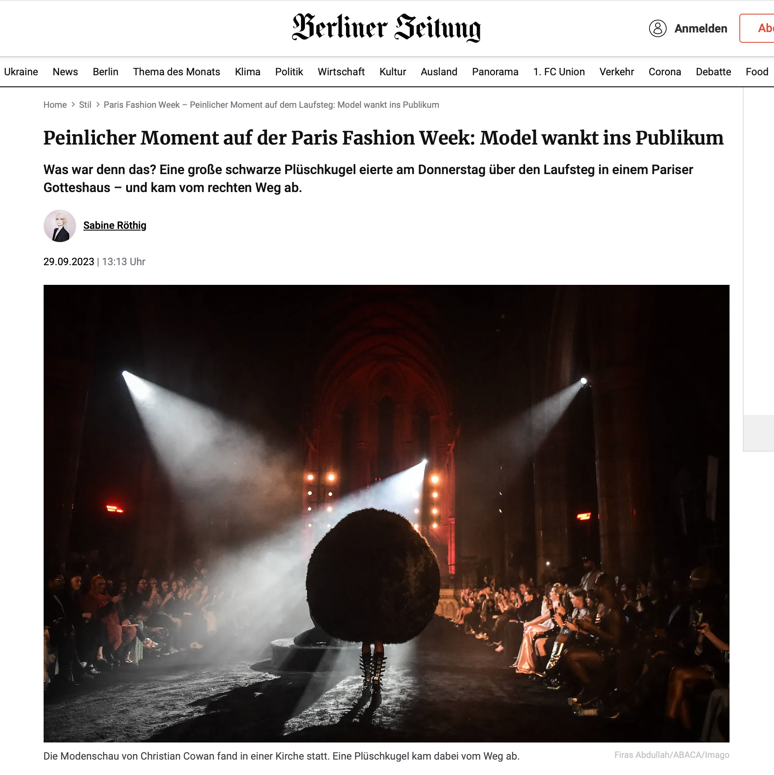Click the red Abo subscription button
This screenshot has width=774, height=775.
(x=758, y=28)
